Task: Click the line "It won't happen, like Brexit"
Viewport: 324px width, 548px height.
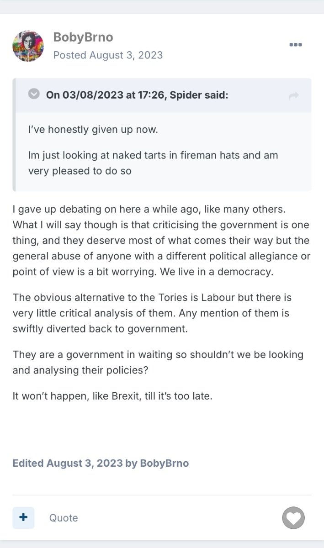Action: [x=113, y=396]
